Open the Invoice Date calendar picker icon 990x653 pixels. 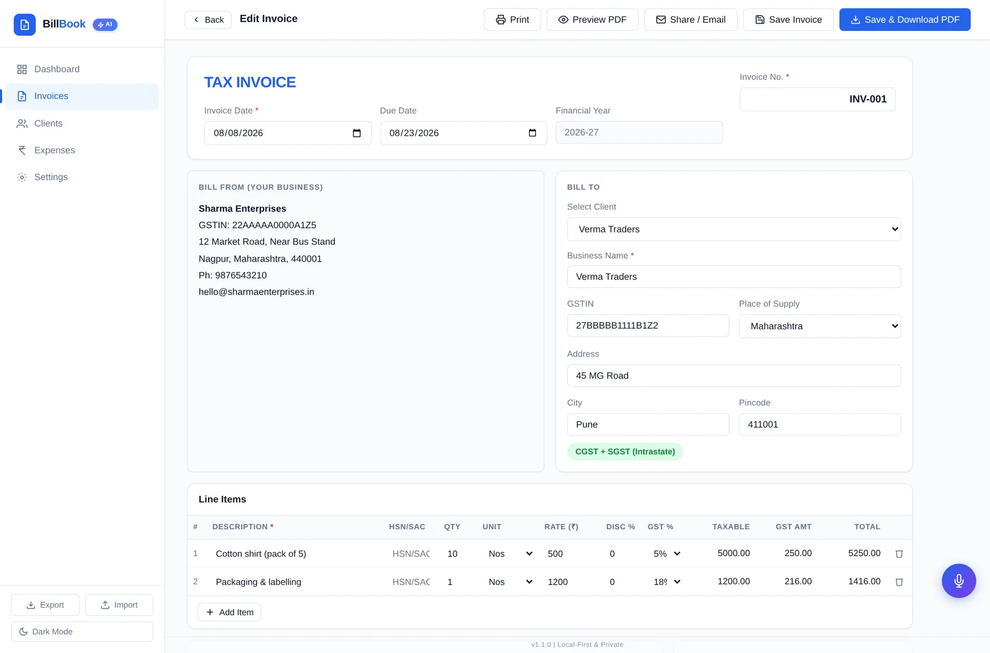356,133
